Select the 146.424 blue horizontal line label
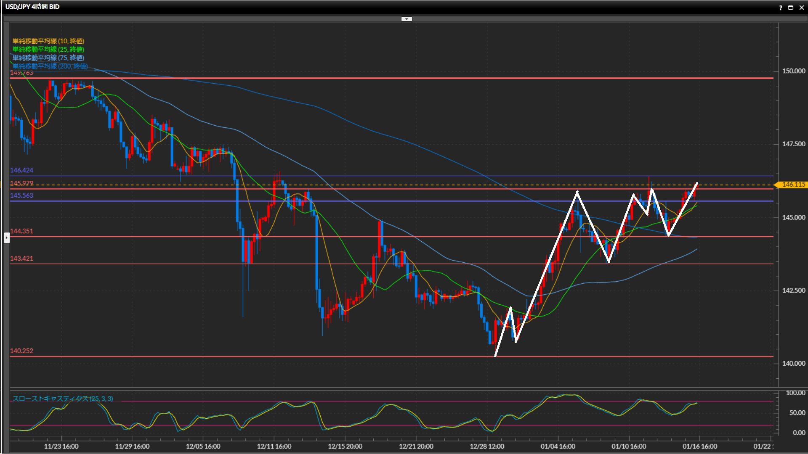This screenshot has height=454, width=808. tap(21, 170)
